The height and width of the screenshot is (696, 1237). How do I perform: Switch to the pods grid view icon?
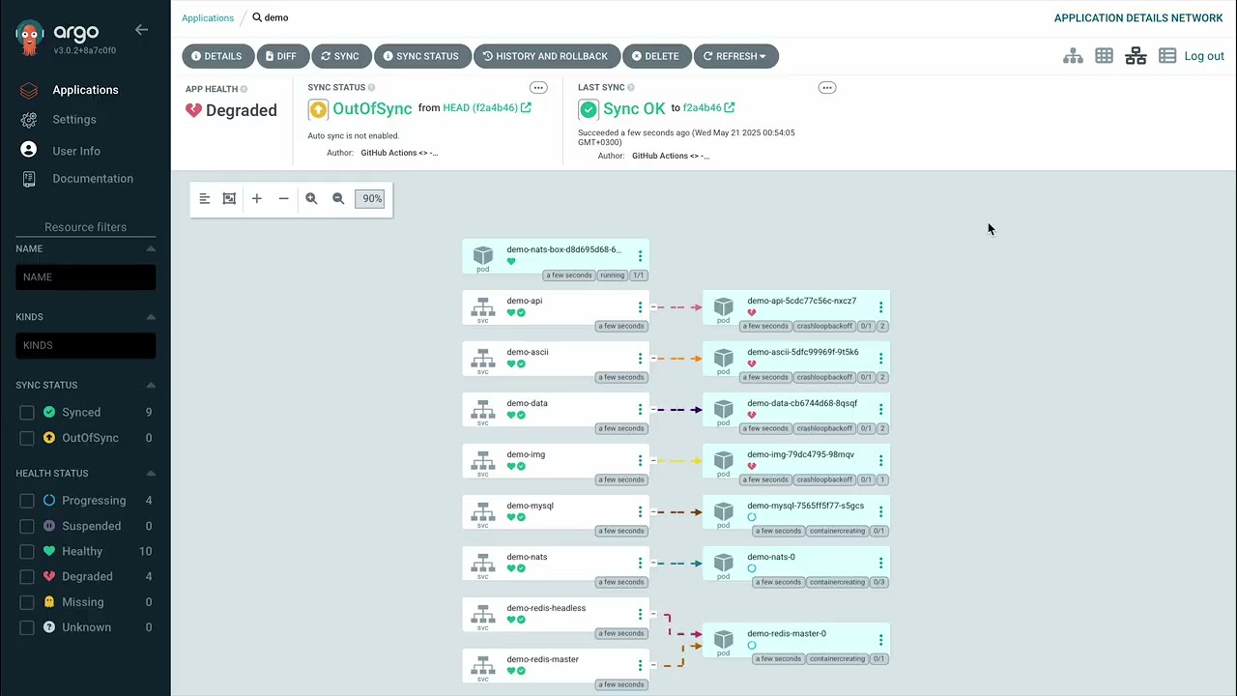point(1104,56)
